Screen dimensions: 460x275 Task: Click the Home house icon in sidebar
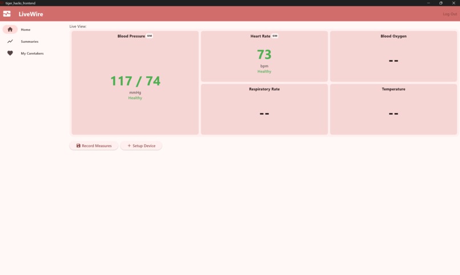[x=10, y=29]
